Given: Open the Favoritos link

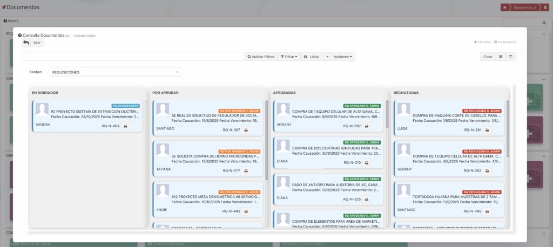Looking at the screenshot, I should [x=482, y=42].
